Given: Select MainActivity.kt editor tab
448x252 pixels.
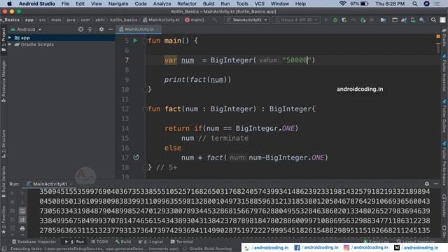Looking at the screenshot, I should pyautogui.click(x=139, y=29).
